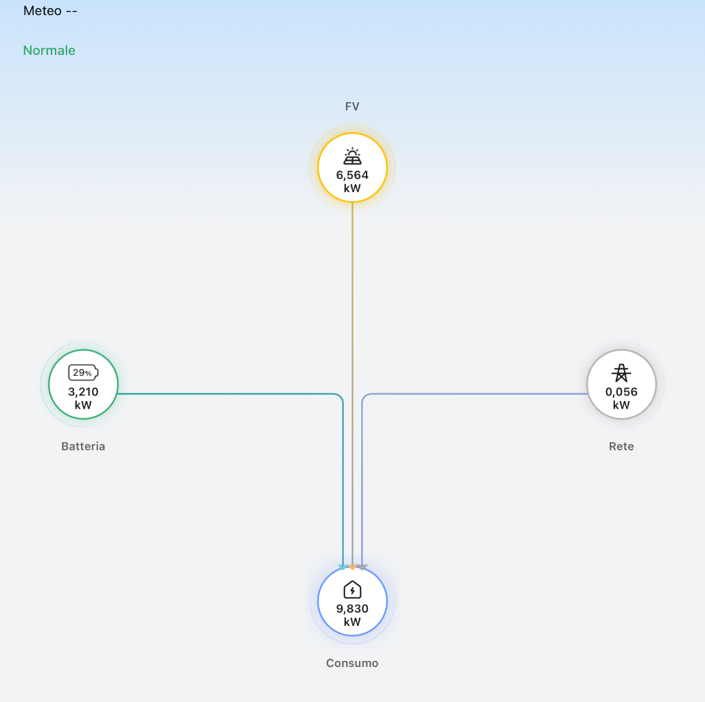Click the house consumption icon
The image size is (705, 702).
coord(352,590)
